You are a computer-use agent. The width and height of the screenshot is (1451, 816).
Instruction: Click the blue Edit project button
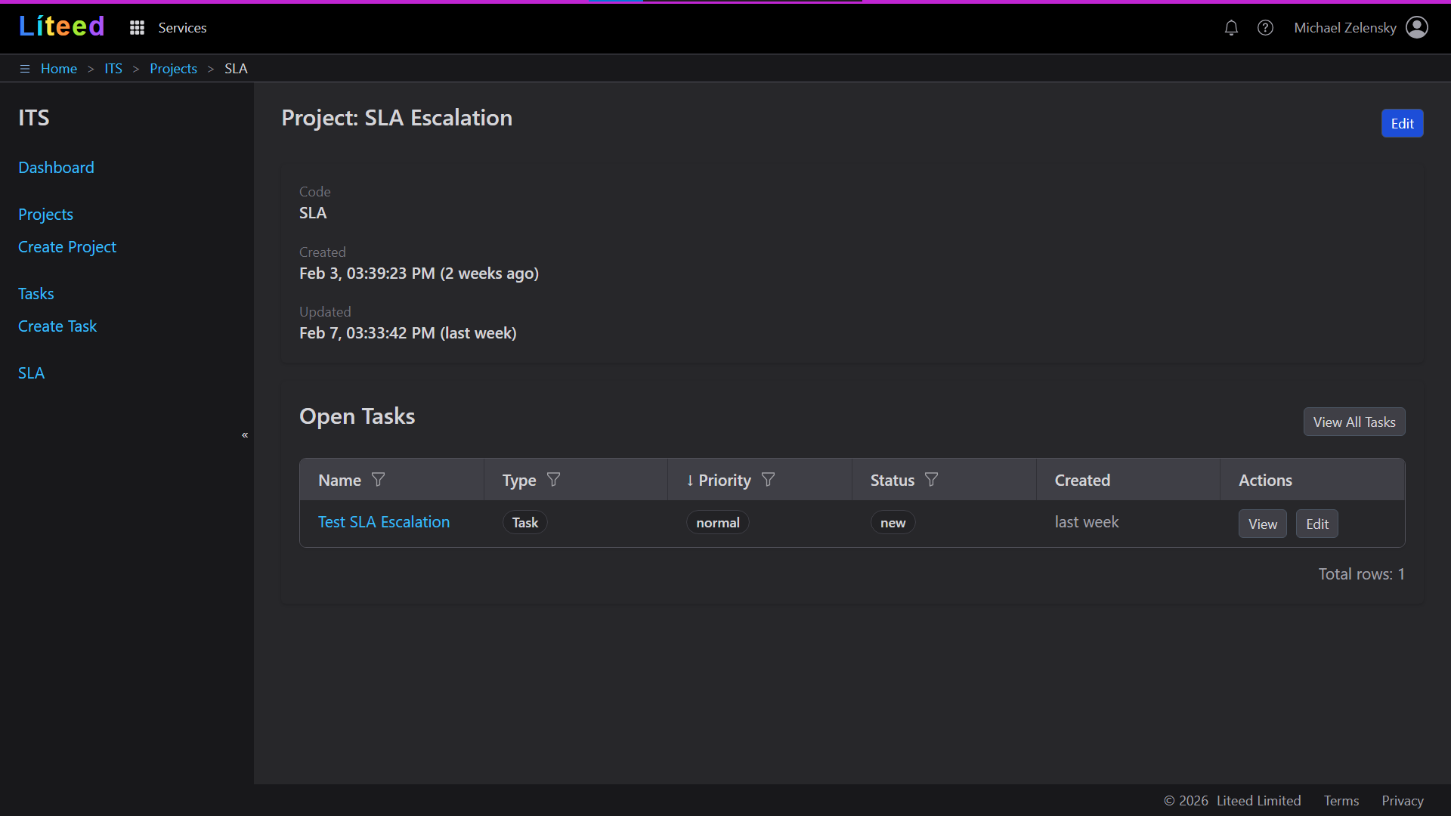pos(1402,124)
